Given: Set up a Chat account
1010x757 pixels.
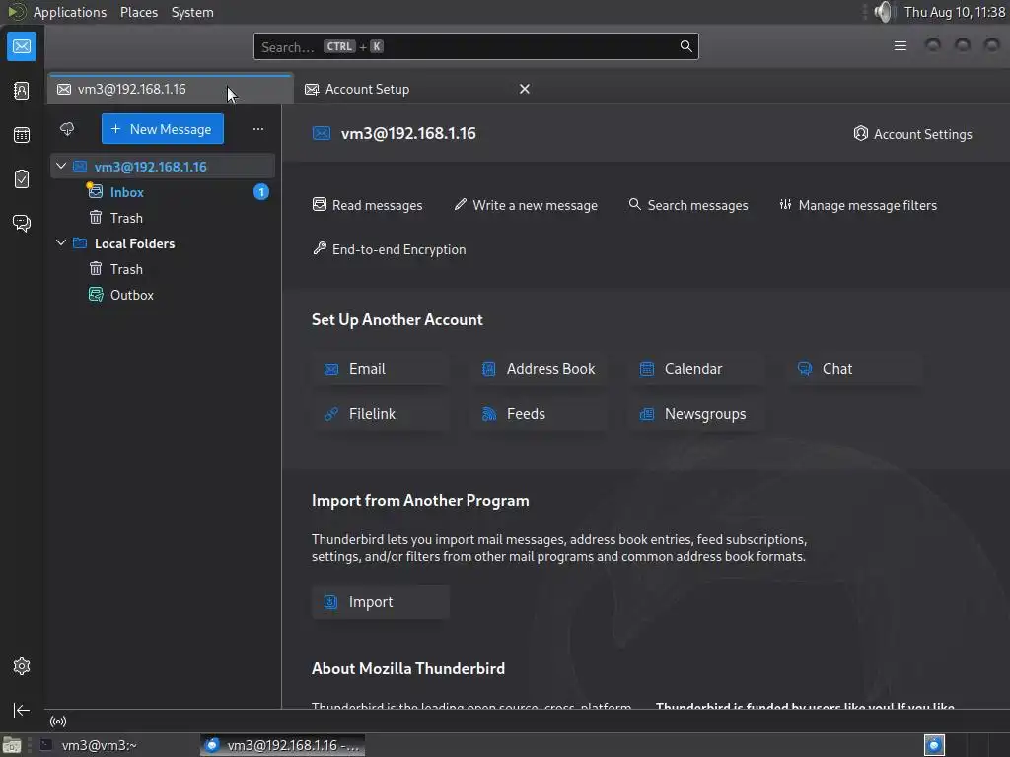Looking at the screenshot, I should [854, 369].
